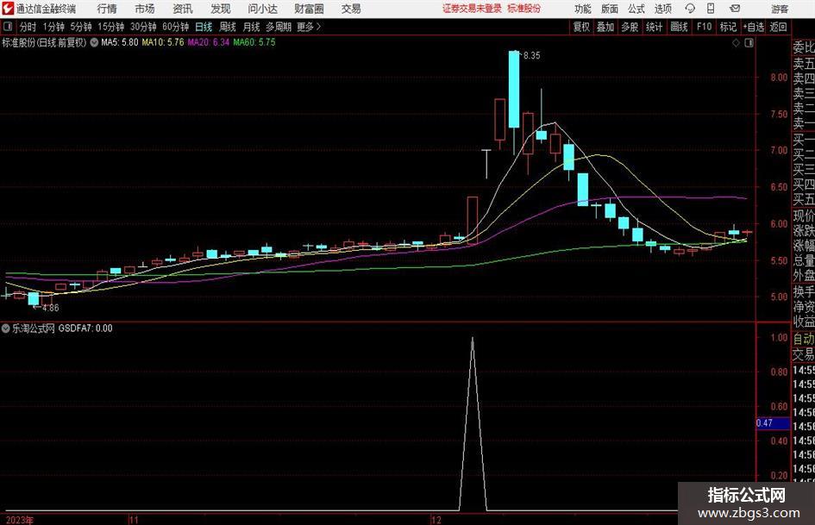815x525 pixels.
Task: Switch to the 周线 weekly tab
Action: [228, 27]
